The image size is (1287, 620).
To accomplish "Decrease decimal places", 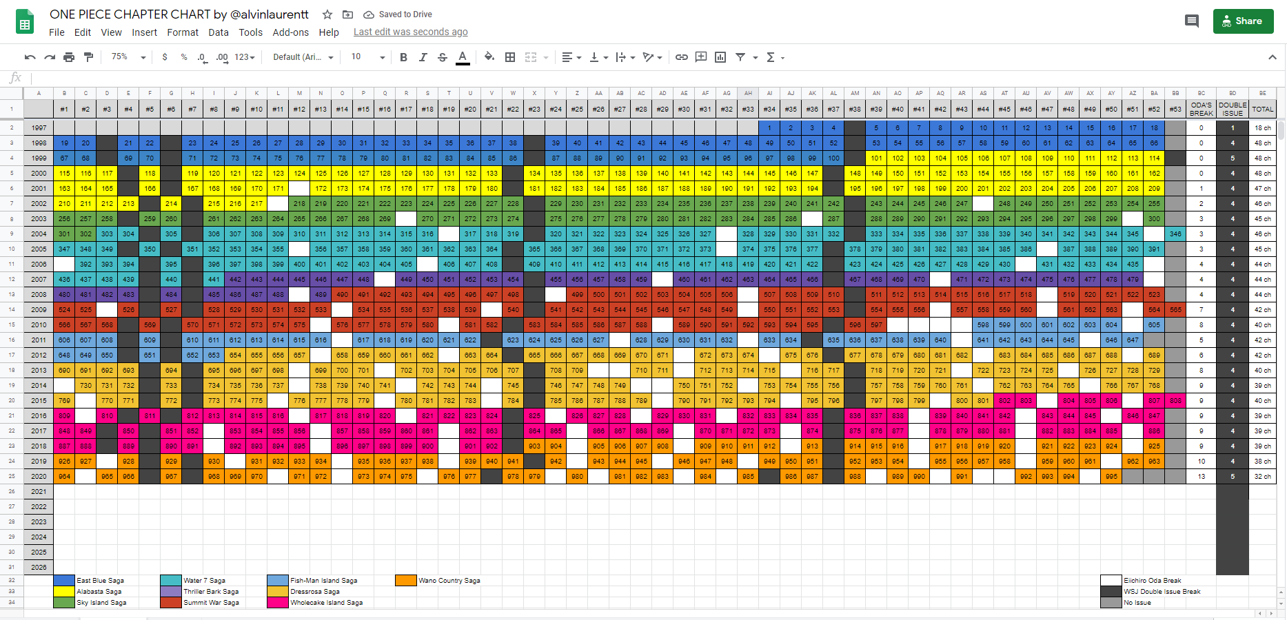I will pos(202,57).
